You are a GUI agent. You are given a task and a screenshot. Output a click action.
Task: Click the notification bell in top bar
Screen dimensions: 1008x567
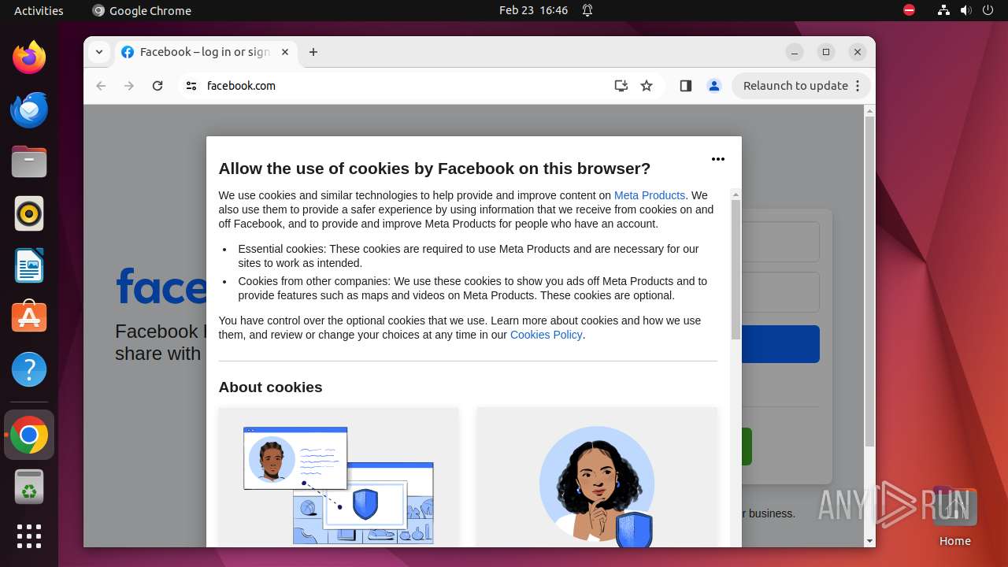587,10
